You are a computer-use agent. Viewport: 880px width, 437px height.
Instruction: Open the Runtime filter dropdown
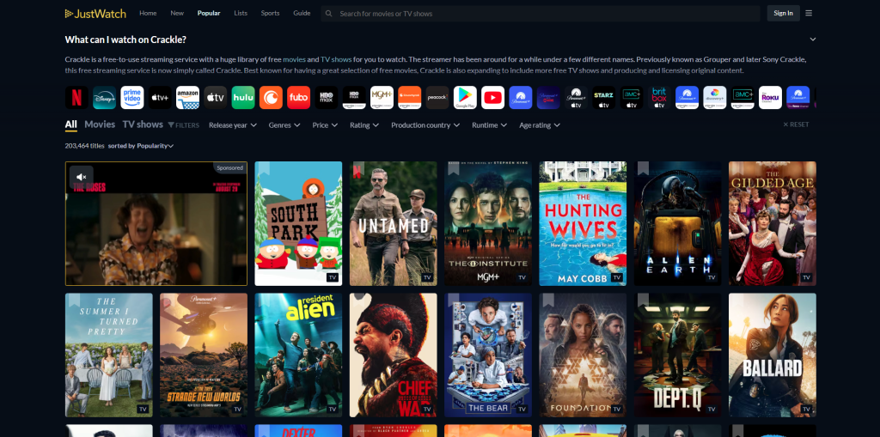[489, 125]
